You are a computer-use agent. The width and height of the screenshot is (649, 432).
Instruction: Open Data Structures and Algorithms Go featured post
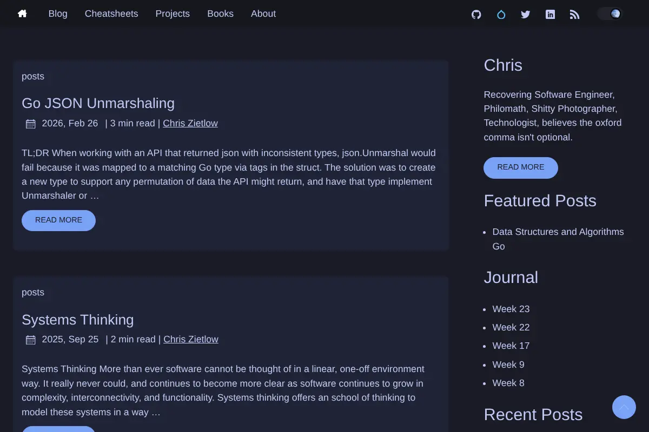point(558,239)
